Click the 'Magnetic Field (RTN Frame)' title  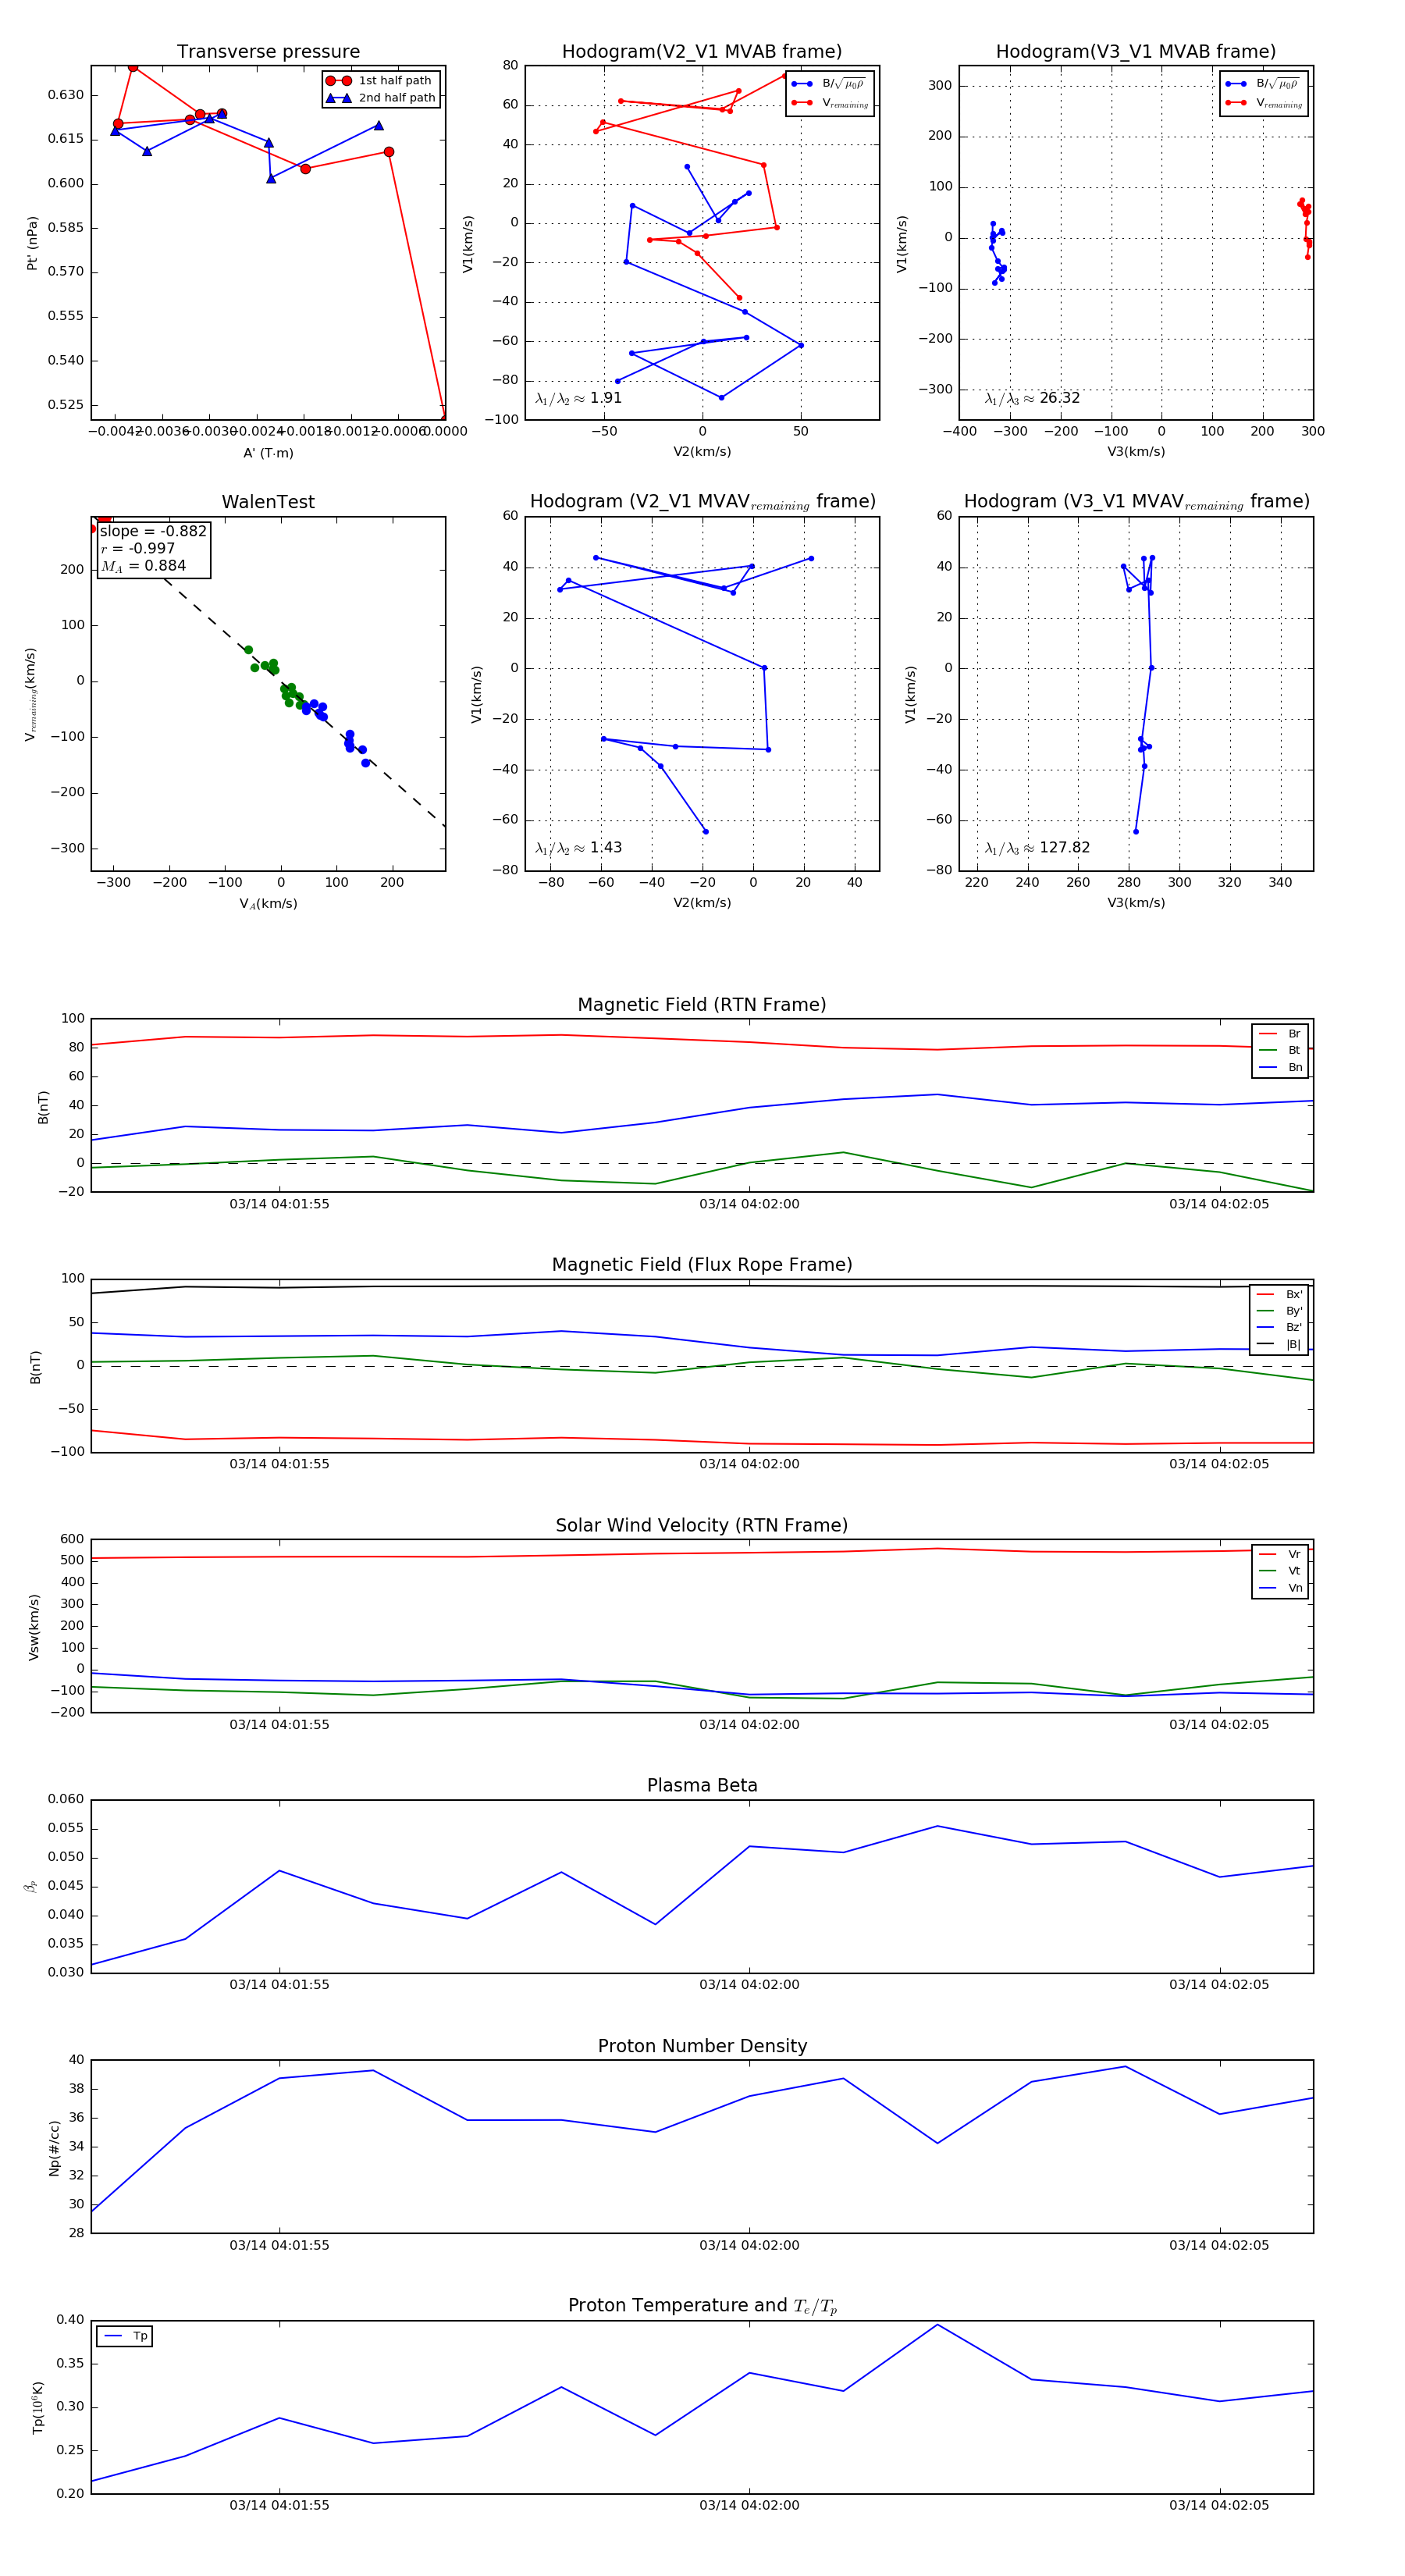tap(702, 1005)
